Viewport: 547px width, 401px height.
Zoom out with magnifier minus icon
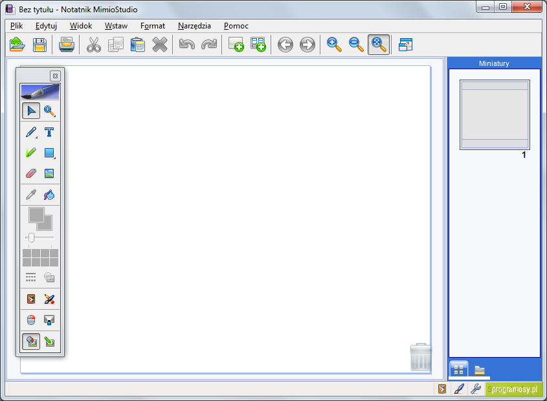[x=356, y=45]
